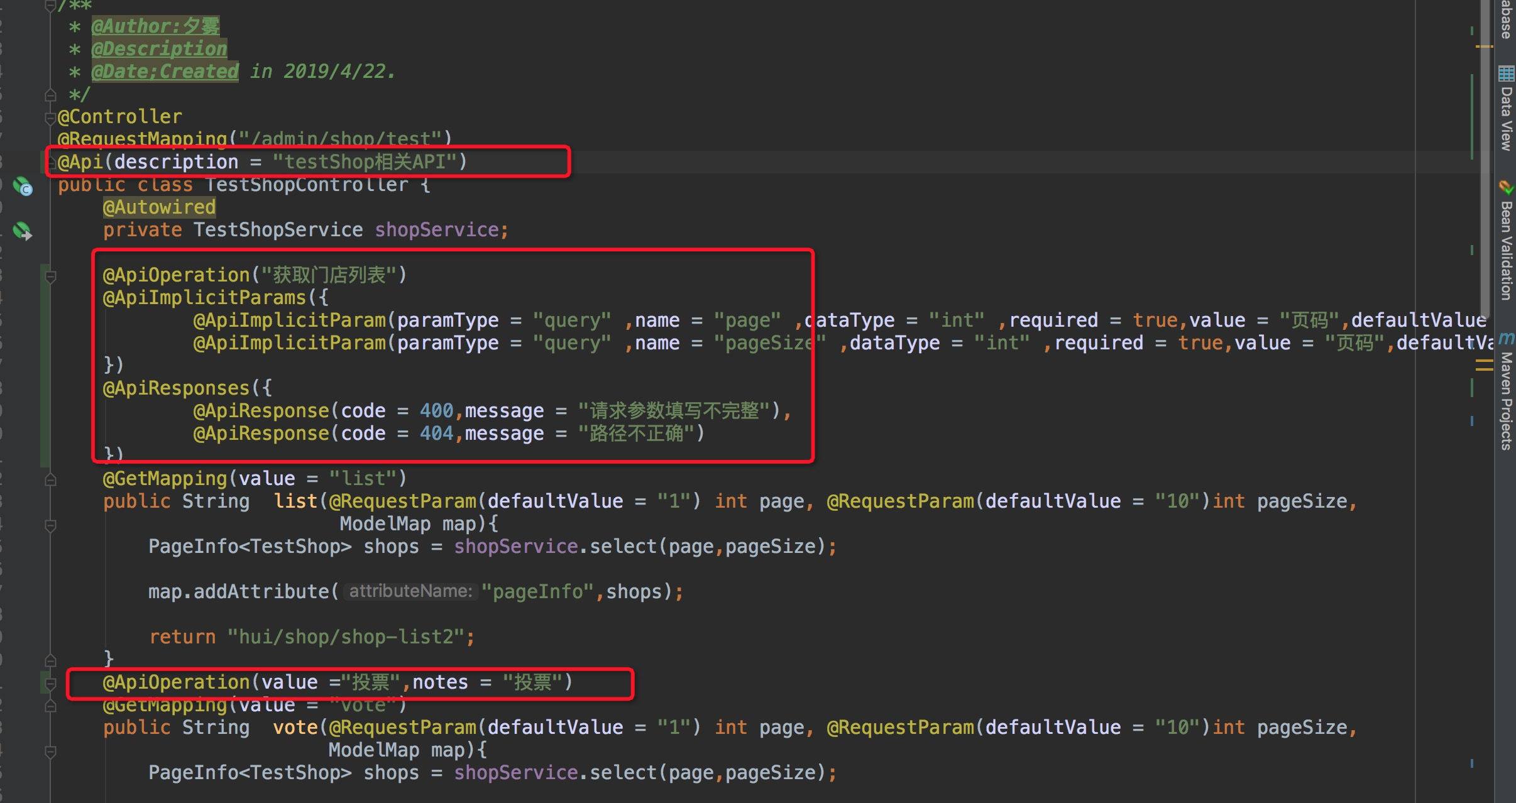Click the "路径不正确" message string
Viewport: 1516px width, 803px height.
[636, 434]
